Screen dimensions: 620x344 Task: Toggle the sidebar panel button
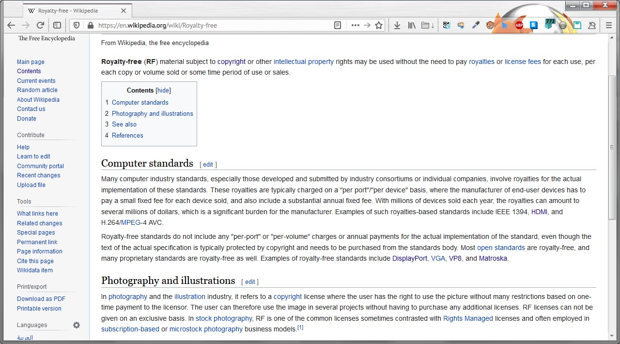[57, 25]
